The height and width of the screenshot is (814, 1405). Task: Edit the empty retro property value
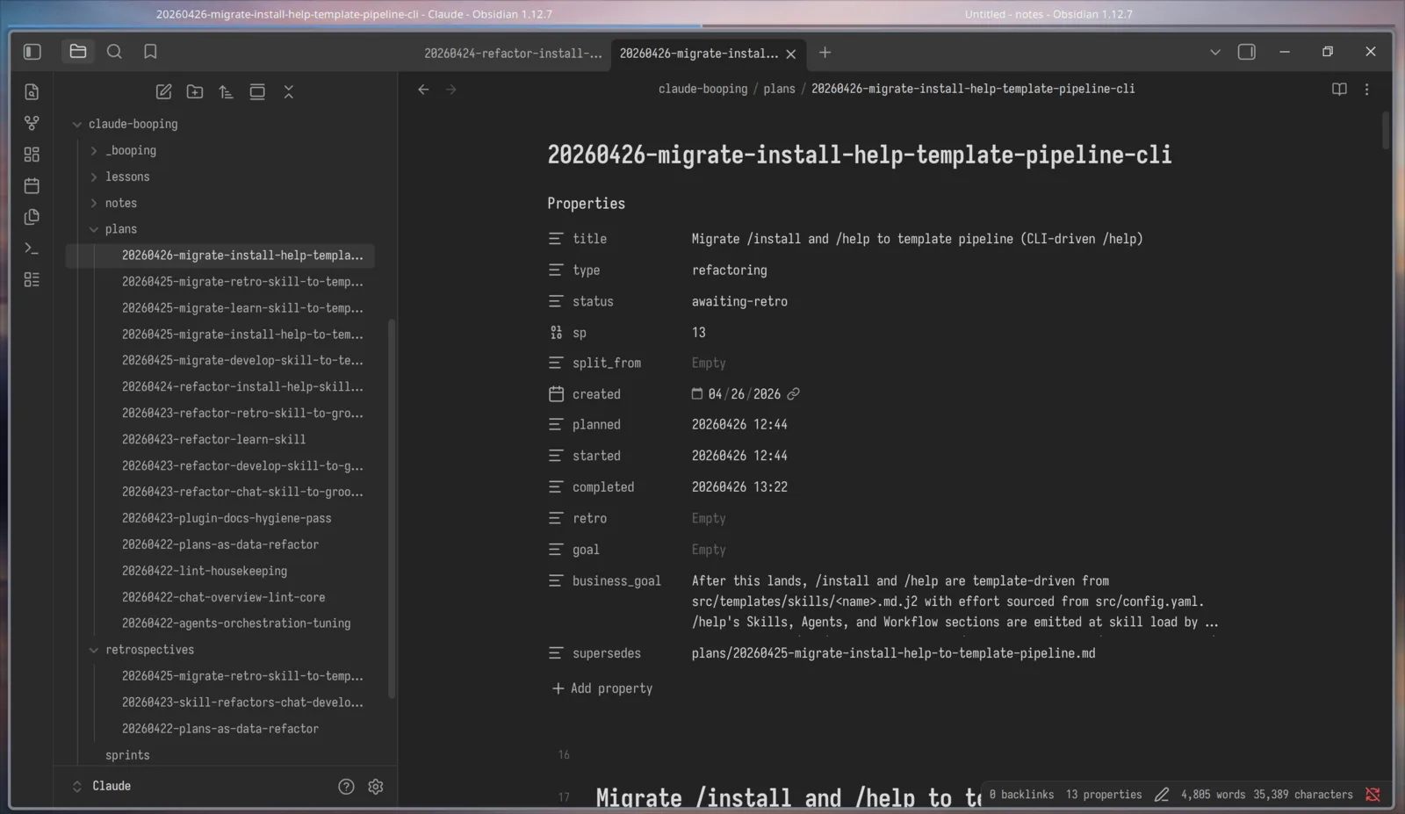point(709,519)
